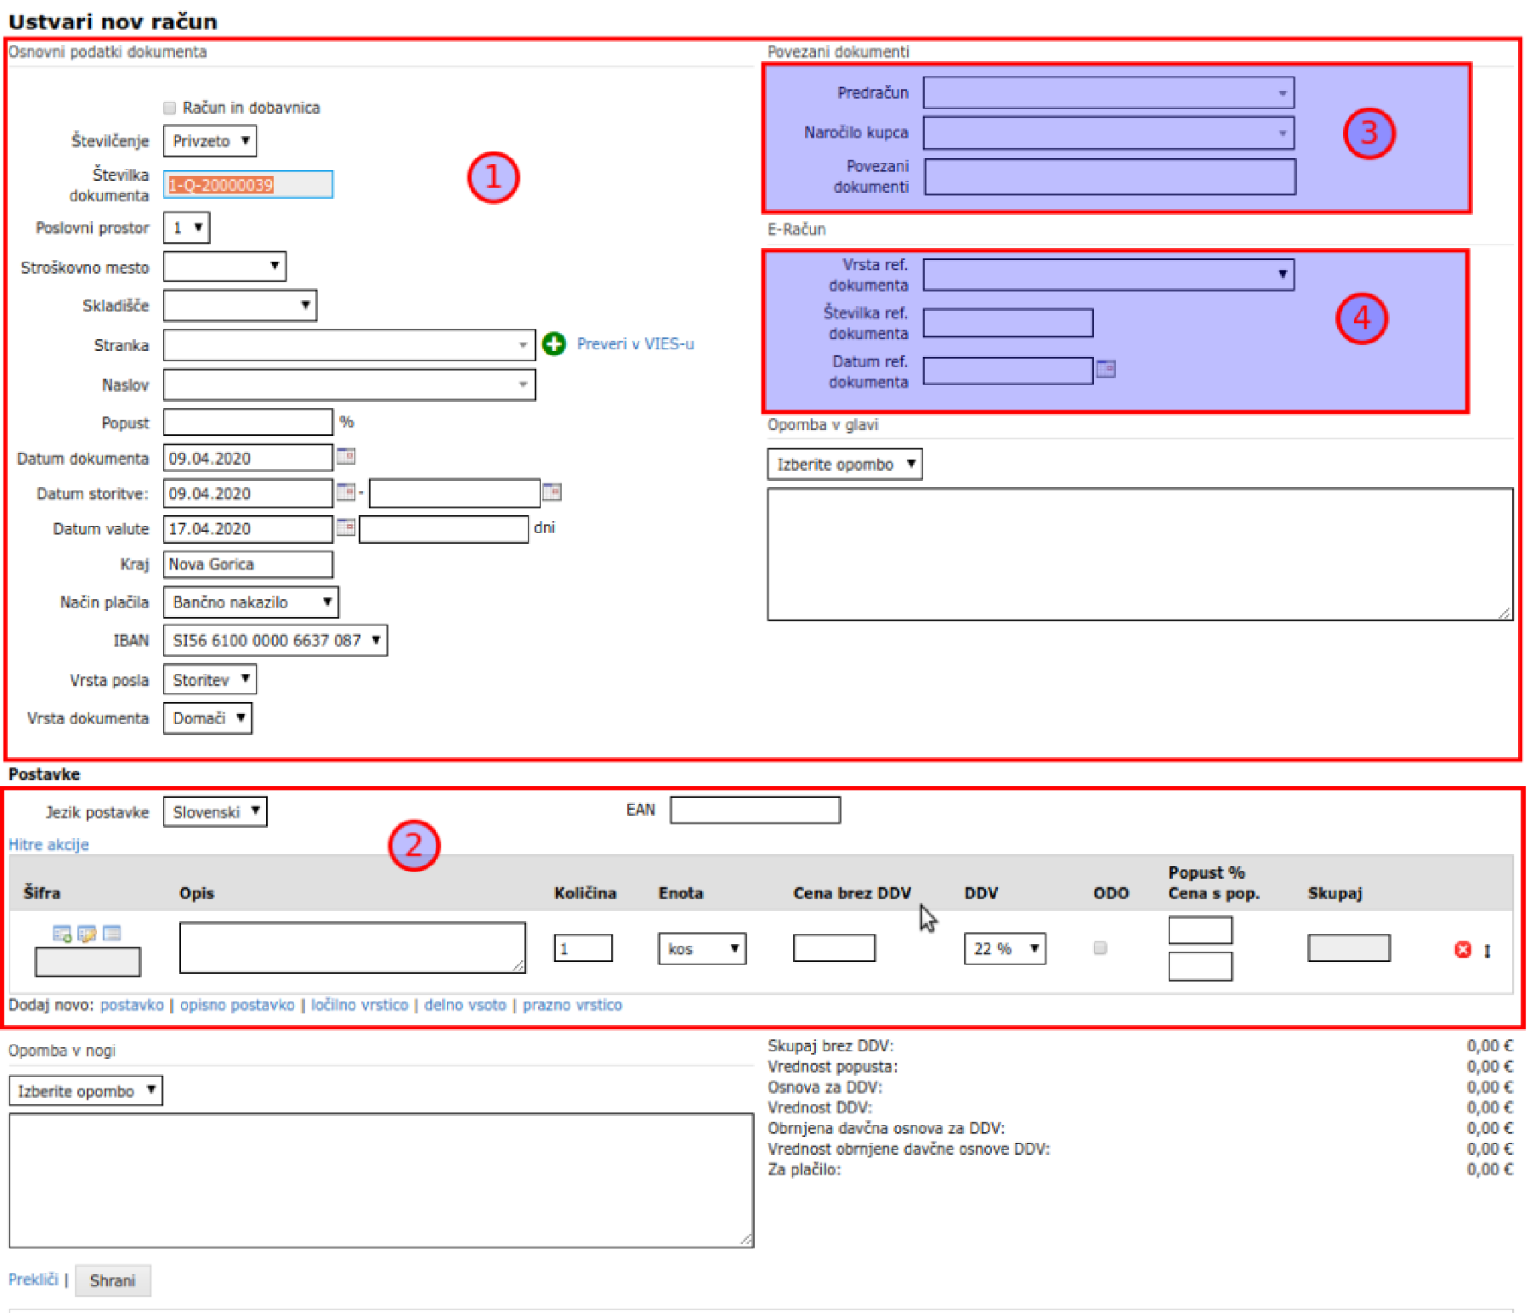Delete the item row with red X
The image size is (1530, 1313).
click(x=1462, y=949)
